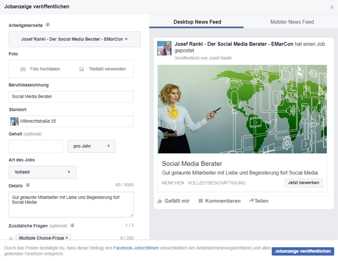Image resolution: width=338 pixels, height=261 pixels.
Task: Click the Kommentieren label in the preview
Action: coord(223,201)
